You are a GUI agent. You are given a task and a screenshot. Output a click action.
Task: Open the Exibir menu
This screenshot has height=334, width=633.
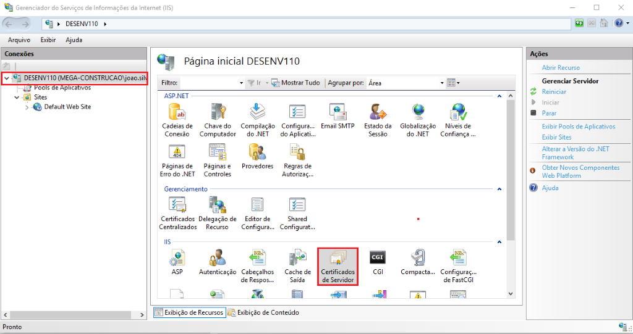tap(48, 40)
